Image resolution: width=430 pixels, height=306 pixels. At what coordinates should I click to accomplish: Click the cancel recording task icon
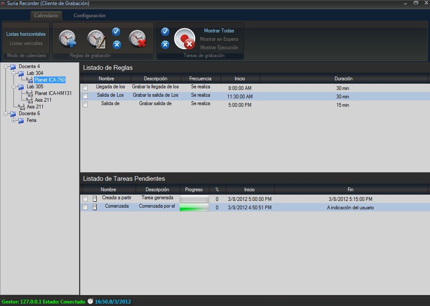pos(185,39)
